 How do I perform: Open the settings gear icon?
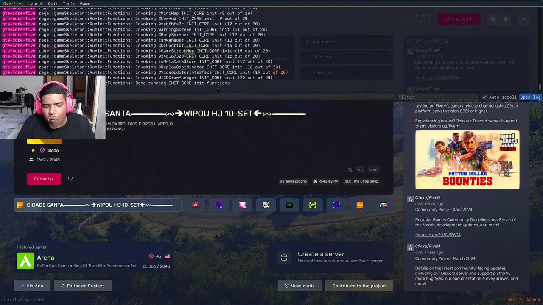(505, 19)
